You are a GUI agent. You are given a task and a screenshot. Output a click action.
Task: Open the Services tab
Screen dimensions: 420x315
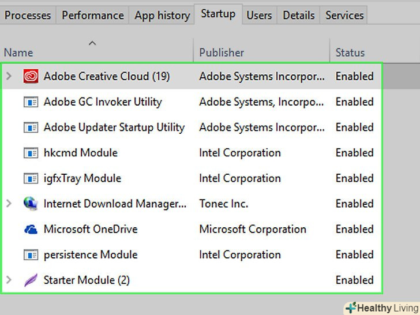344,16
